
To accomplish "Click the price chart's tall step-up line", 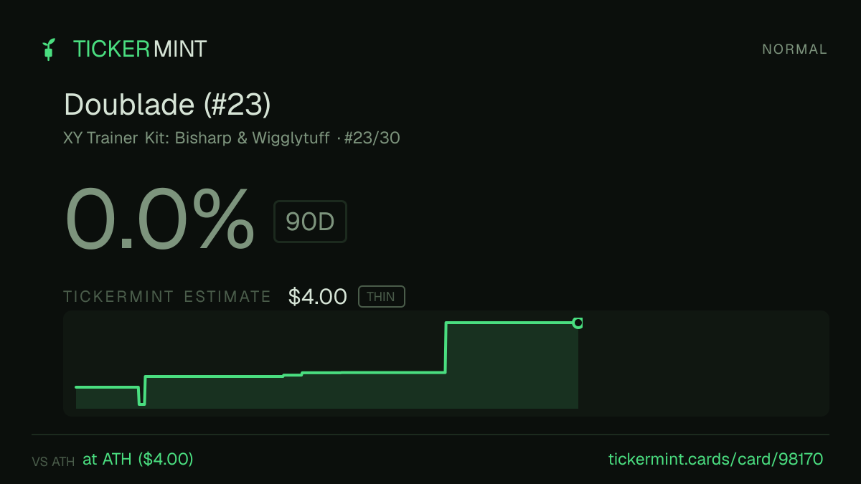I will pos(446,348).
